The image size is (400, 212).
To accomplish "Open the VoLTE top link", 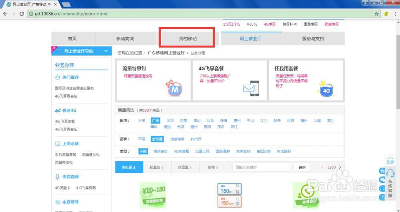I will coord(252,24).
